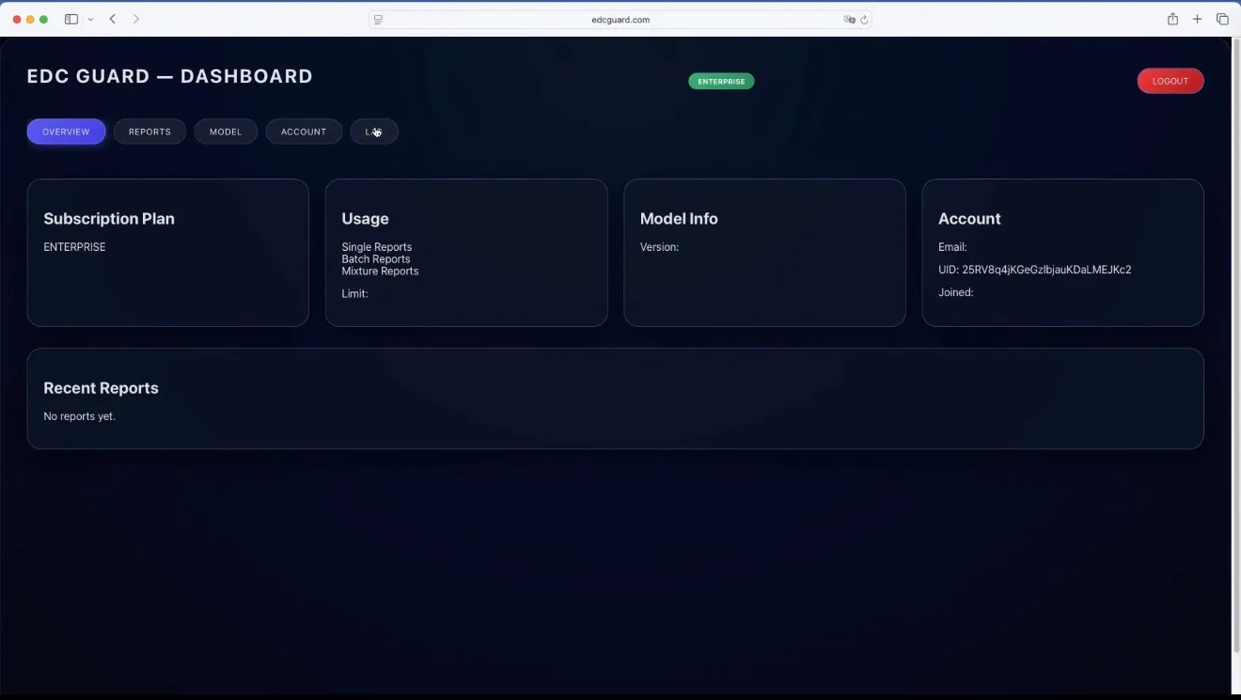The image size is (1241, 700).
Task: Go to the Account tab
Action: point(304,132)
